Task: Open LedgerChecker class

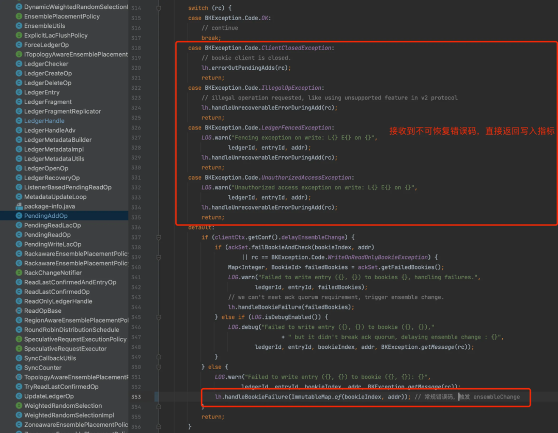Action: coord(46,64)
